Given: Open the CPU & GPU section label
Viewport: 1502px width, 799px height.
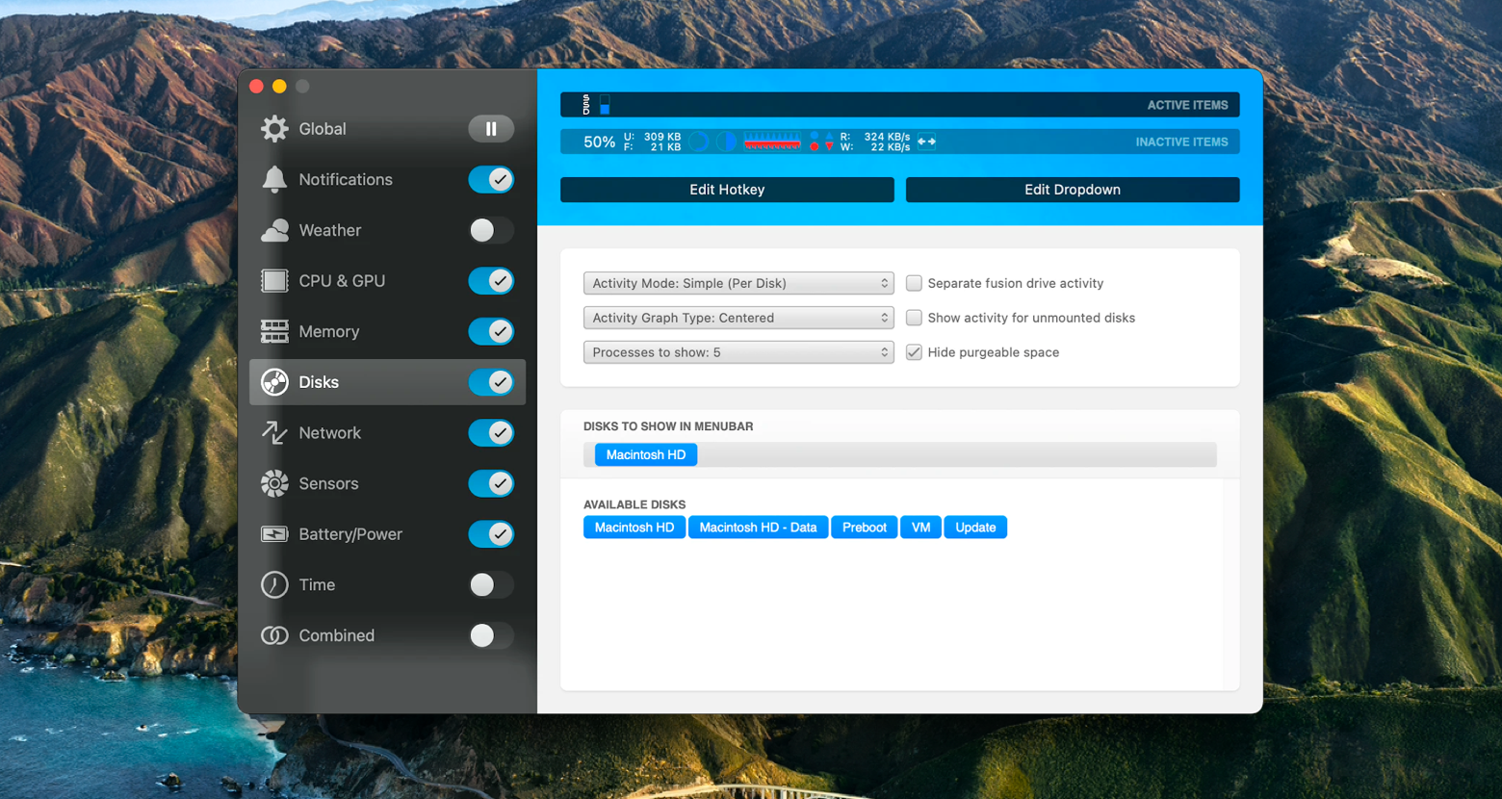Looking at the screenshot, I should point(342,281).
